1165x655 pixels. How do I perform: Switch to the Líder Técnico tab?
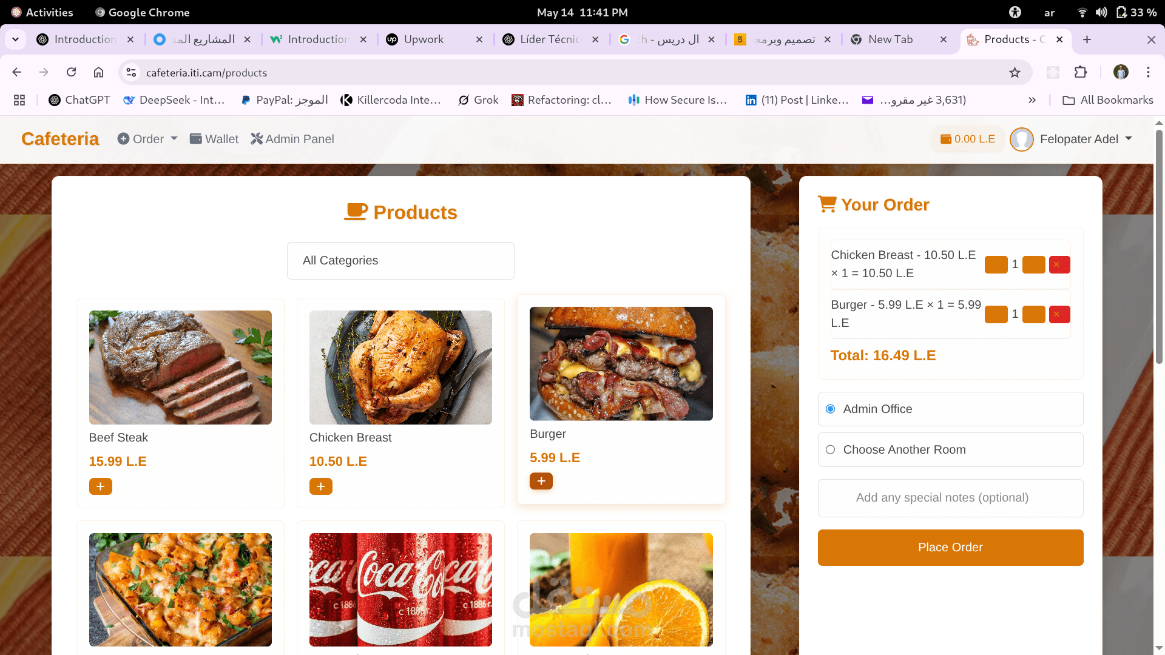click(550, 39)
